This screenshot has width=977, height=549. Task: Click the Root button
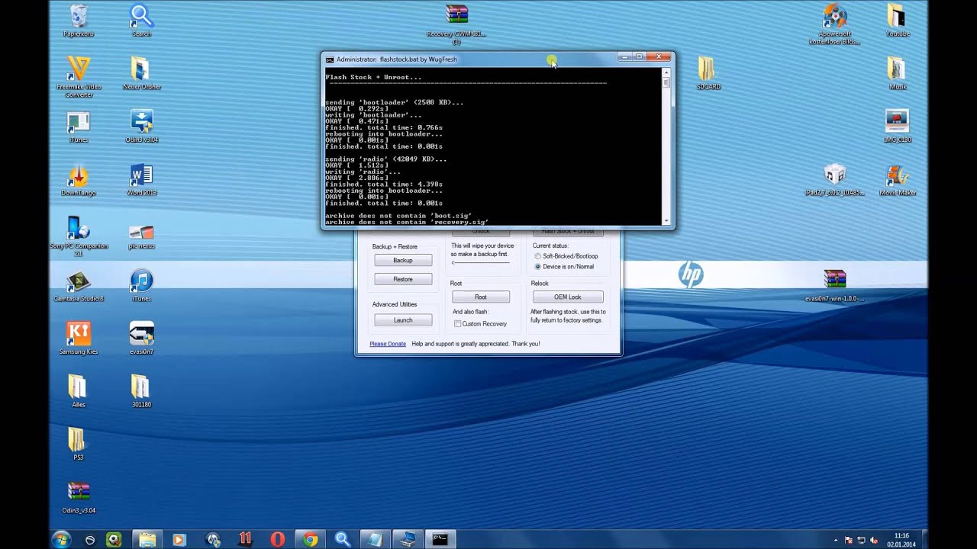point(481,297)
